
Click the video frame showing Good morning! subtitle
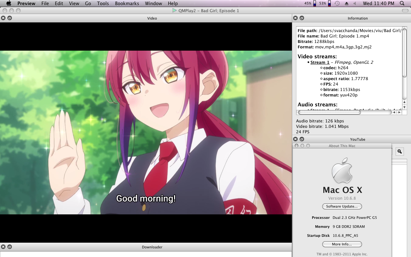tap(146, 132)
